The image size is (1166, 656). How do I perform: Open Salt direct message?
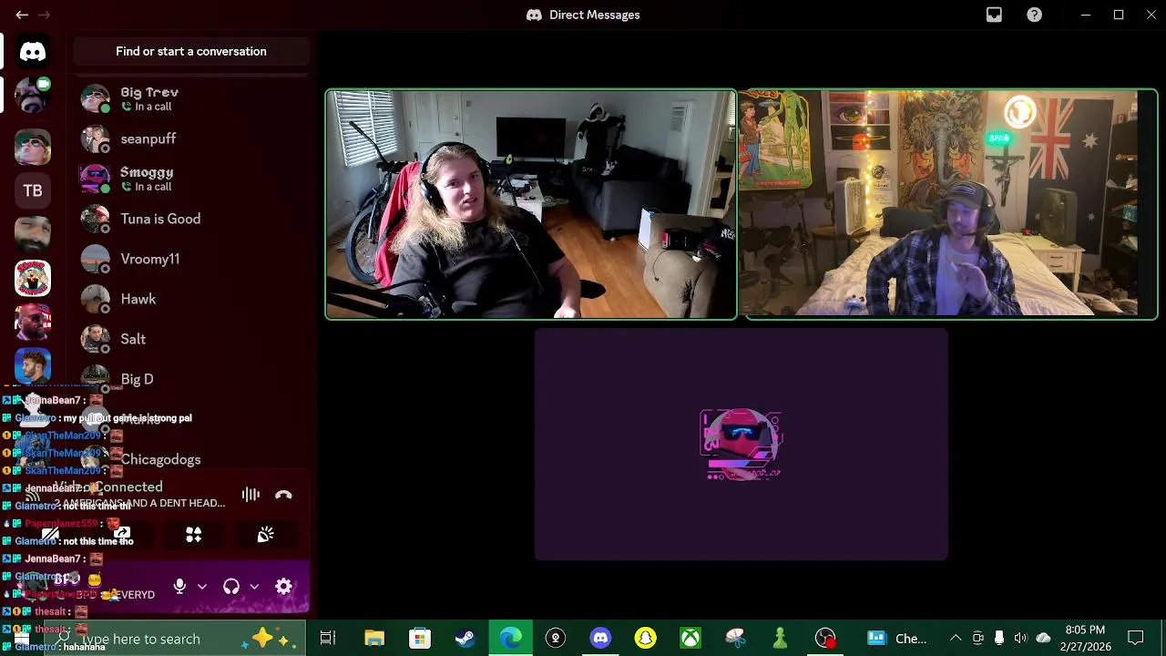click(191, 339)
